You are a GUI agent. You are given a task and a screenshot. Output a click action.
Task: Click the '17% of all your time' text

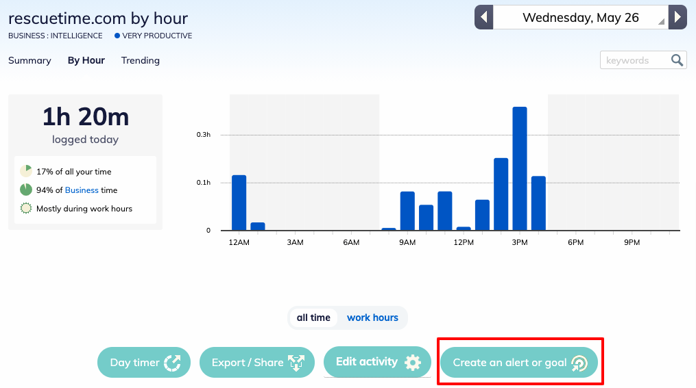[x=73, y=171]
